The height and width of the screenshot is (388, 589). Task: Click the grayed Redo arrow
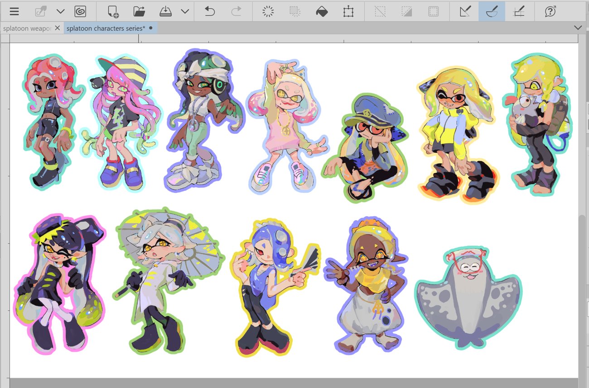tap(236, 11)
